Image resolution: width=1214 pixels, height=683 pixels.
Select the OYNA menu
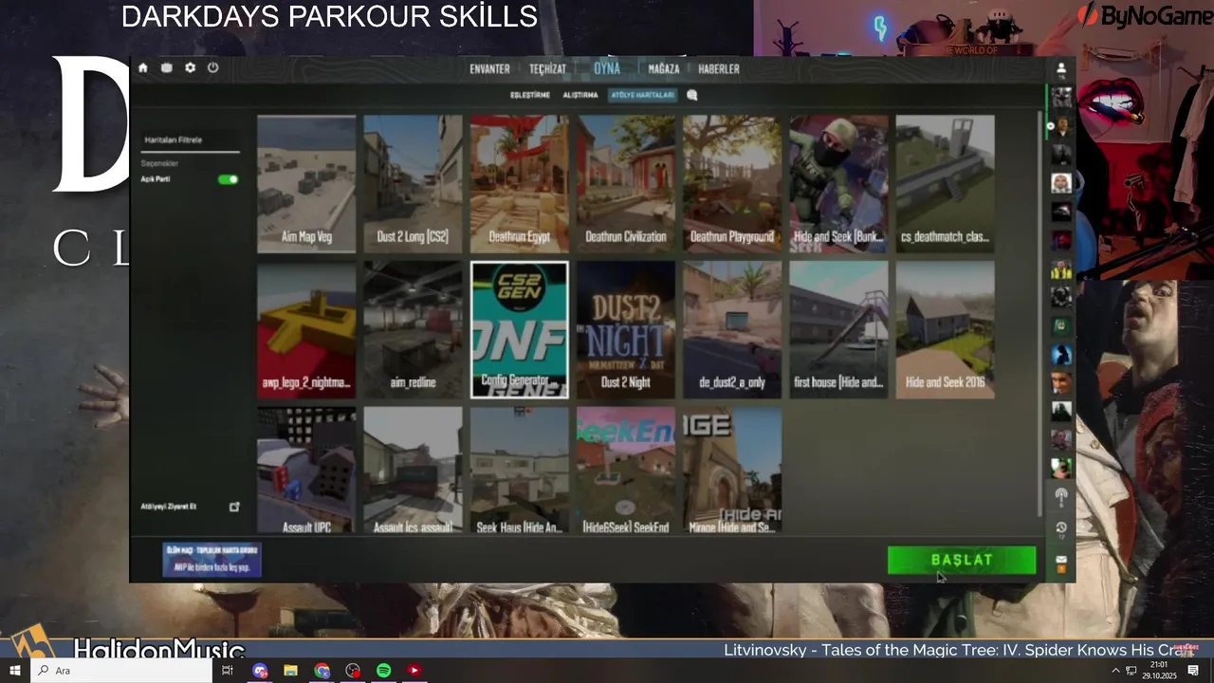(607, 68)
